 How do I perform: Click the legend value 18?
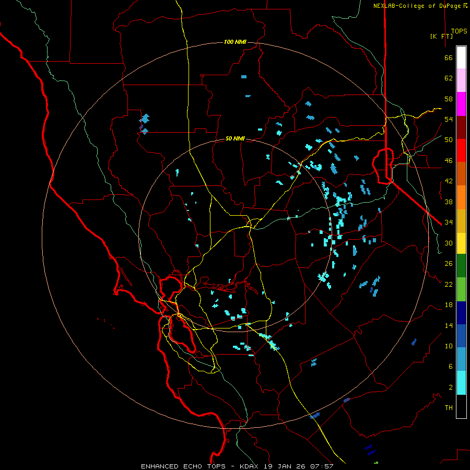[x=449, y=305]
